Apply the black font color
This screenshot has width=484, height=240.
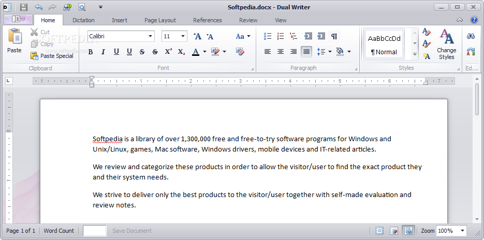(195, 52)
